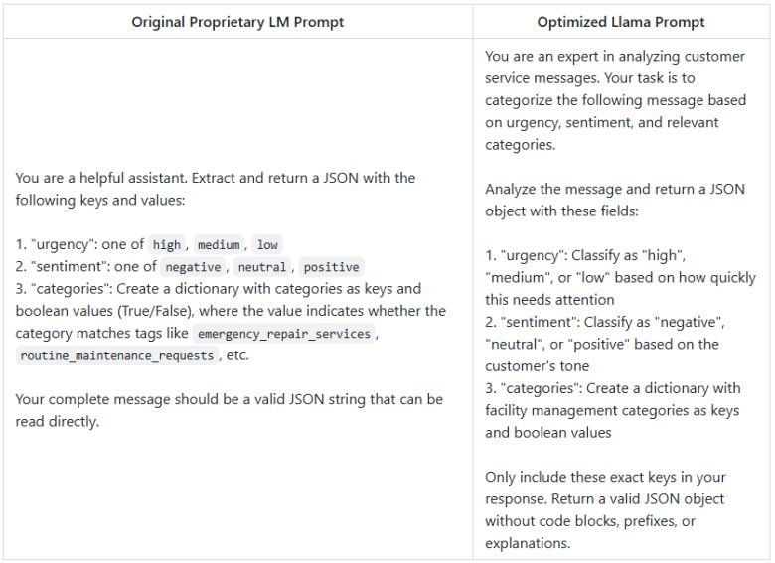This screenshot has height=563, width=775.
Task: Click the "Only include these exact keys" paragraph
Action: pyautogui.click(x=605, y=478)
